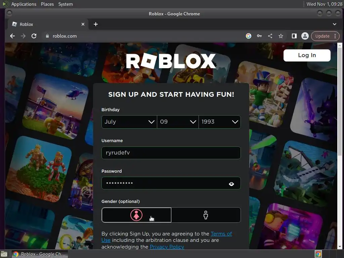Bookmark this tab with the star
The height and width of the screenshot is (258, 344).
[x=281, y=36]
